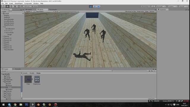Viewport: 190px width, 107px height.
Task: Open the Layers dropdown
Action: click(173, 7)
